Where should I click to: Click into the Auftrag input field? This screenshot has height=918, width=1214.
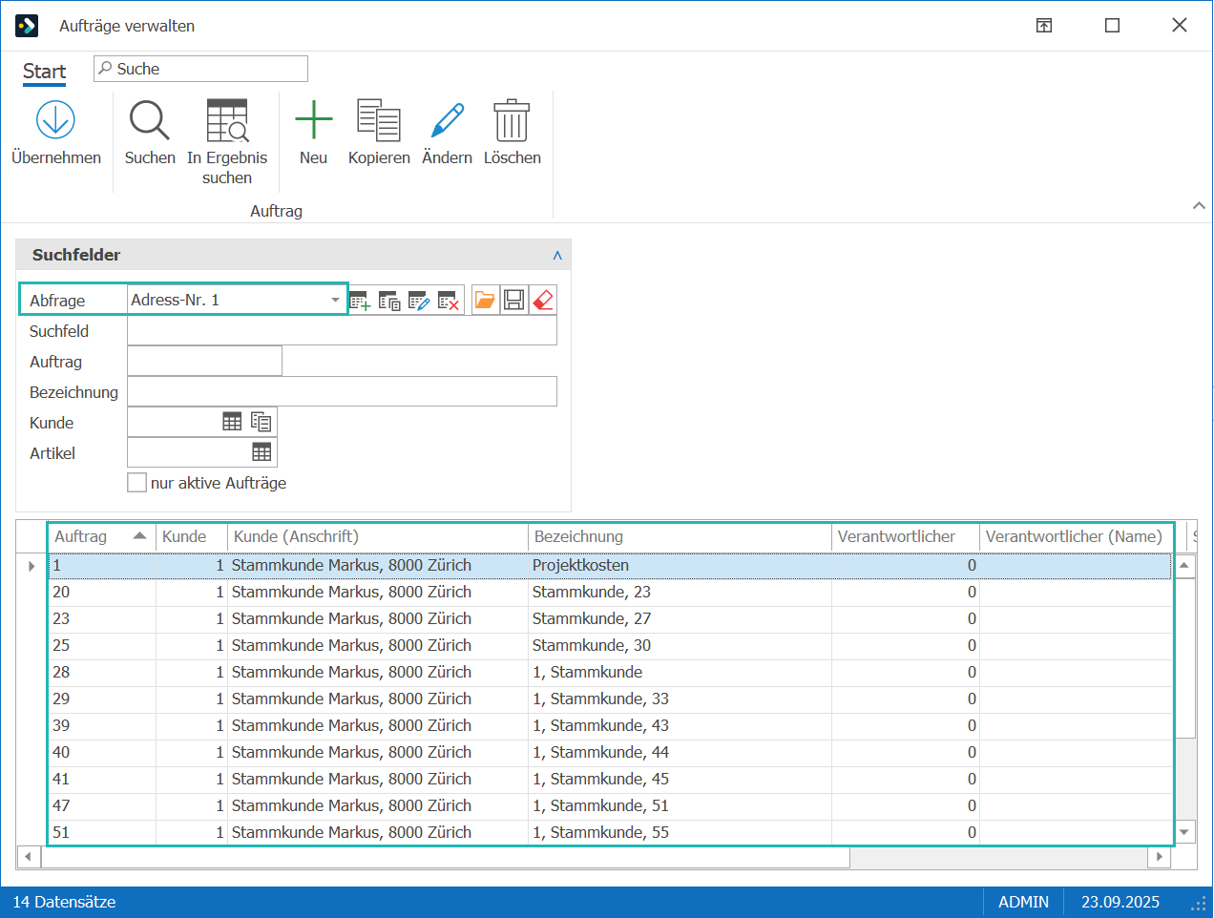(204, 361)
